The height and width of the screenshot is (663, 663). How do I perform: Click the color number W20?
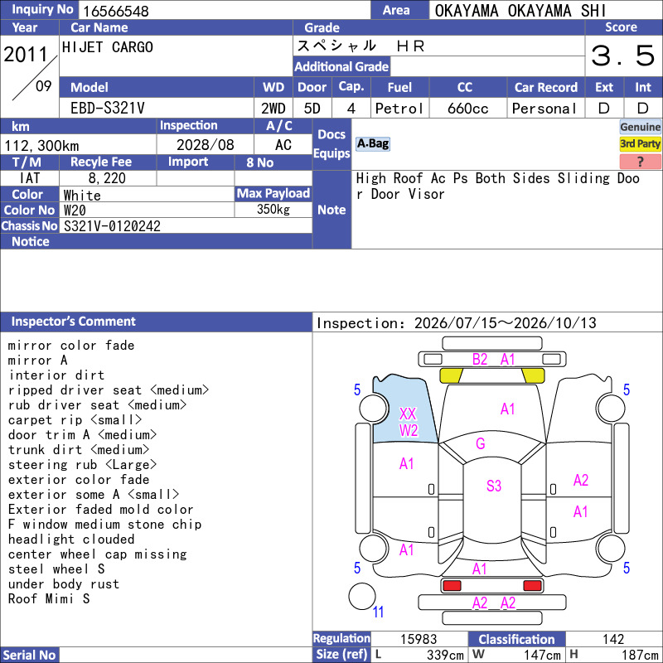tap(75, 211)
